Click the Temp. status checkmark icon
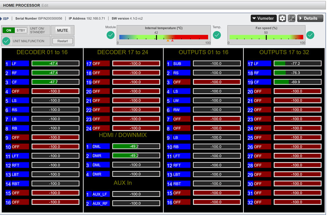The height and width of the screenshot is (215, 327). 217,35
